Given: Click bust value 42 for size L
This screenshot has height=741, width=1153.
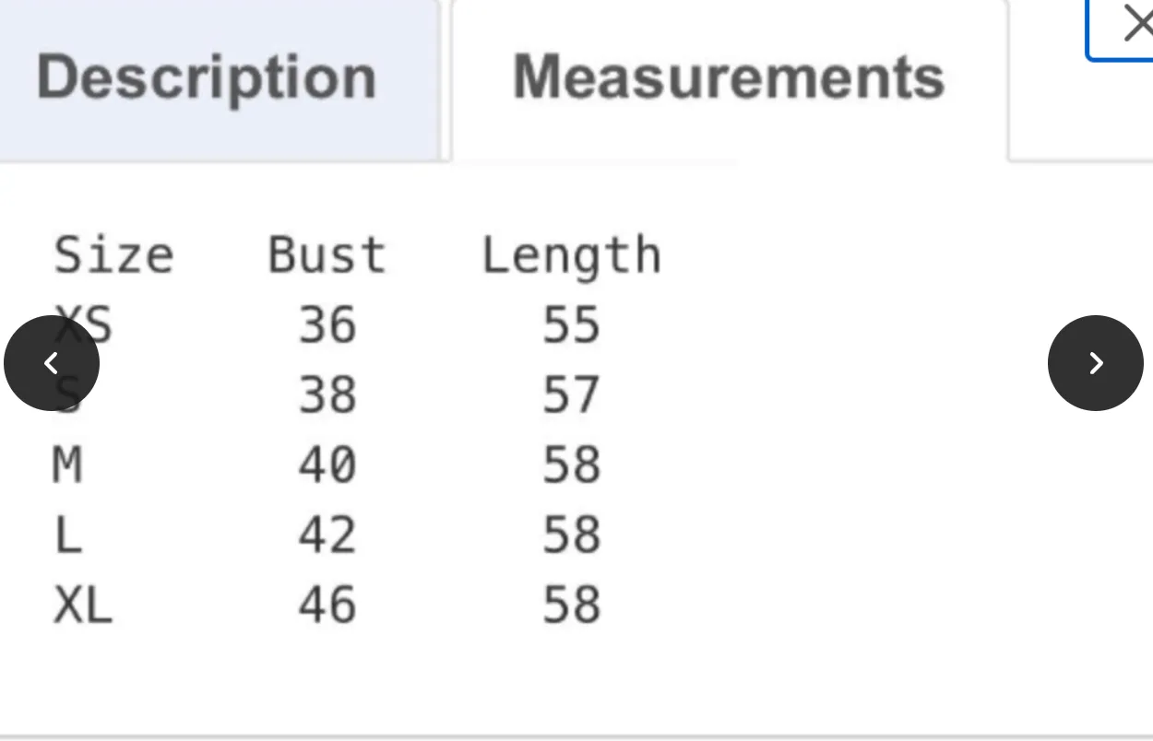Looking at the screenshot, I should [327, 535].
